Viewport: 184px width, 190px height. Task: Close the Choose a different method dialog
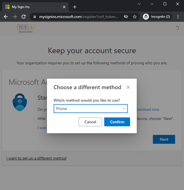coord(128,87)
